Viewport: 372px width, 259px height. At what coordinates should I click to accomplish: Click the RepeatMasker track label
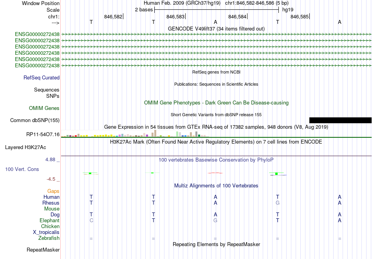tap(43, 250)
